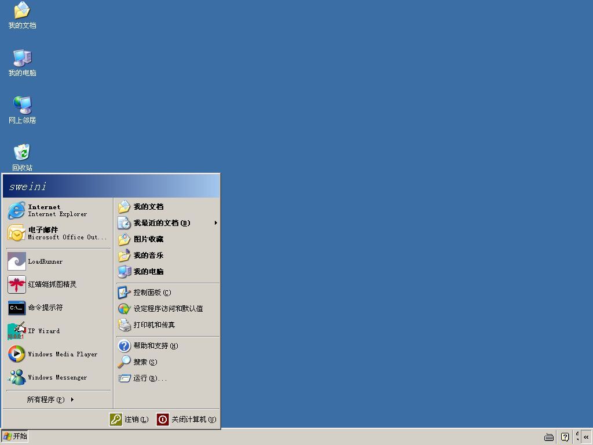Viewport: 593px width, 445px height.
Task: Open 我的电脑 in start menu
Action: coord(167,272)
